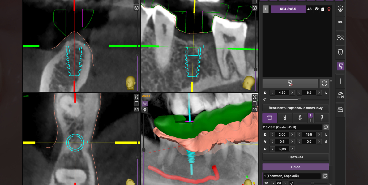Open the Thommen sleeve selection field
The height and width of the screenshot is (185, 368).
pos(291,176)
